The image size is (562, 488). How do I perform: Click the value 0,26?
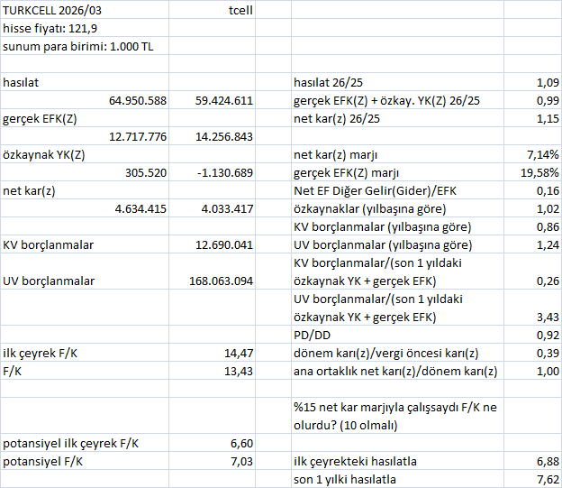pos(532,272)
